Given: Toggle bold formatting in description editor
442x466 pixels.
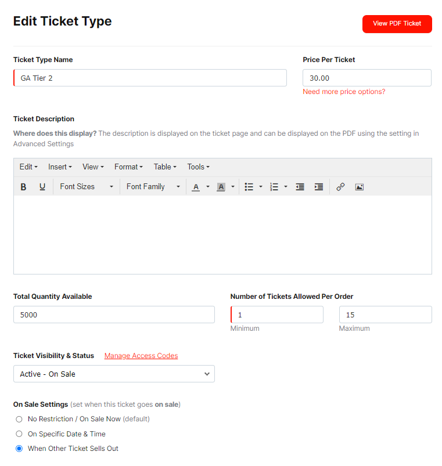Looking at the screenshot, I should click(23, 187).
